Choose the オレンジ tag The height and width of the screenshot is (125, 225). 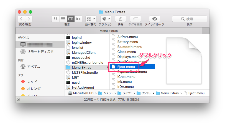coord(40,89)
